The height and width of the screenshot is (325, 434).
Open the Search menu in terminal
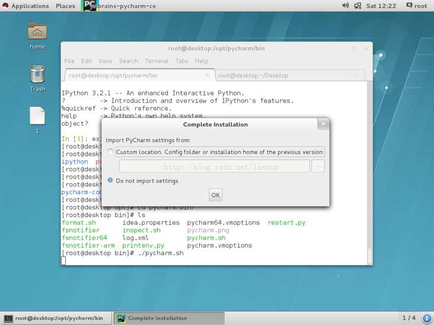(129, 61)
